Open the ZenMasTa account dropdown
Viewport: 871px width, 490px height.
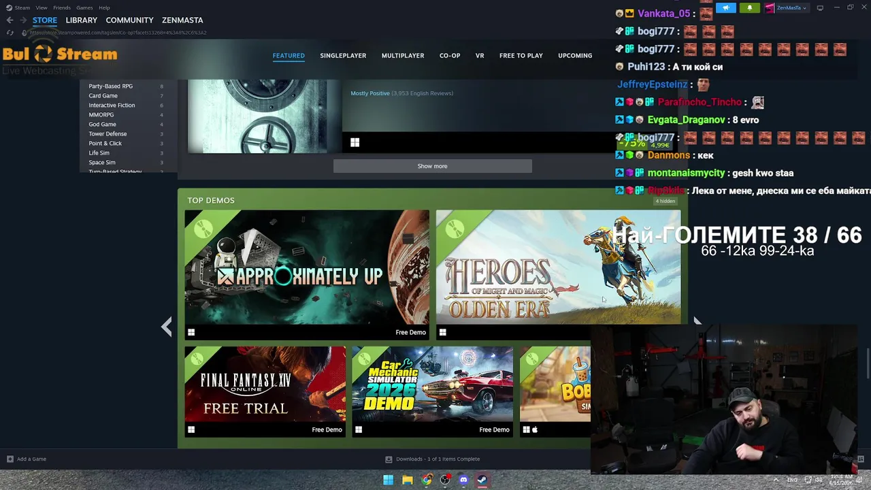(x=792, y=7)
